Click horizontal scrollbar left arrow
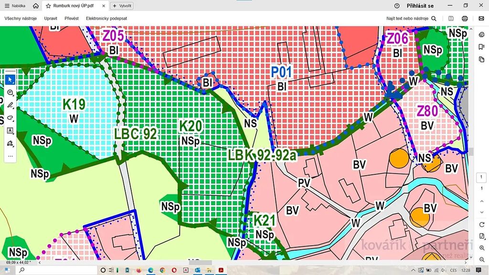The width and height of the screenshot is (489, 275). (40, 263)
